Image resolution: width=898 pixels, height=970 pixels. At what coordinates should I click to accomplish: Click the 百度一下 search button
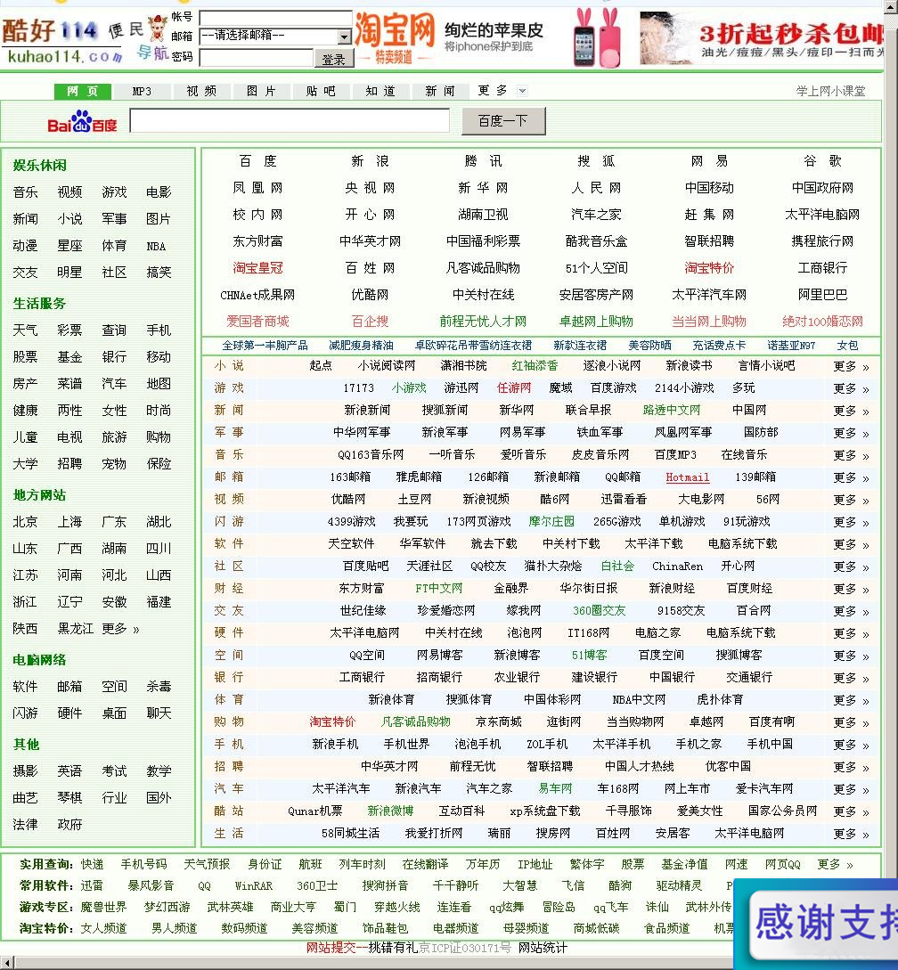(x=503, y=121)
